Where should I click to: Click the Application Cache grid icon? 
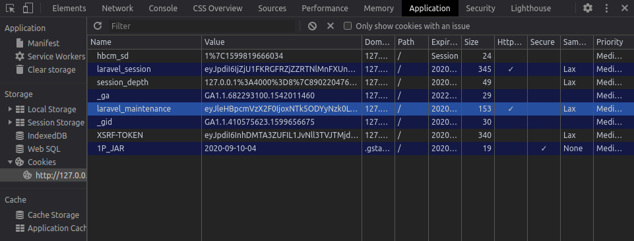click(x=20, y=228)
